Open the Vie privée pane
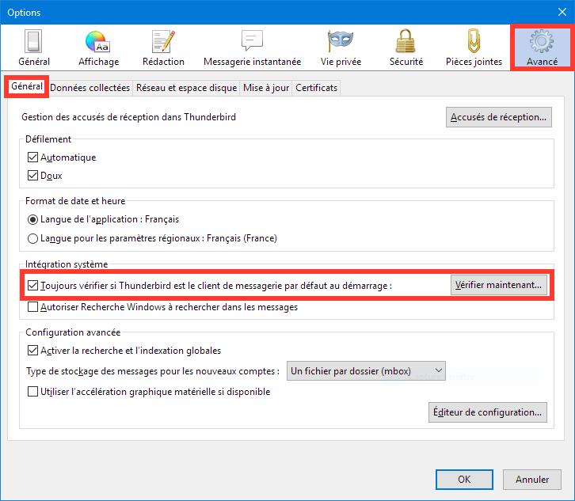This screenshot has height=501, width=575. [x=341, y=47]
